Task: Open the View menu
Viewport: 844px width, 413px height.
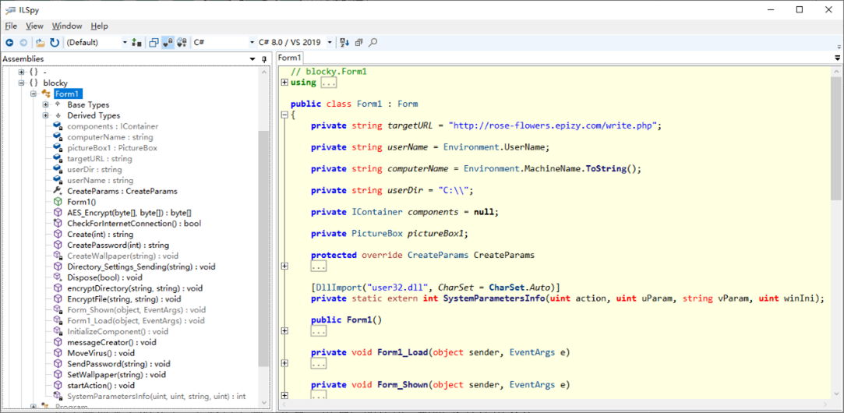Action: tap(34, 26)
